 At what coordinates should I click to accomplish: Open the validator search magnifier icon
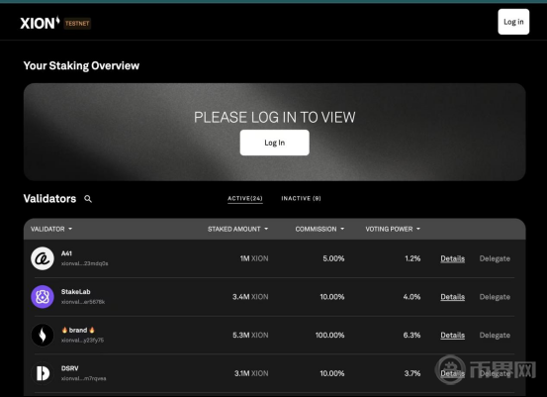coord(88,199)
